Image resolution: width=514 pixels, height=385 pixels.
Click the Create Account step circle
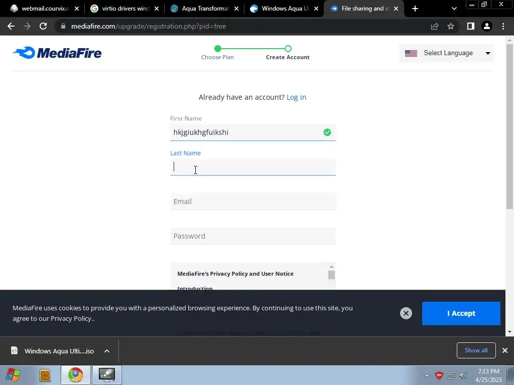[288, 49]
